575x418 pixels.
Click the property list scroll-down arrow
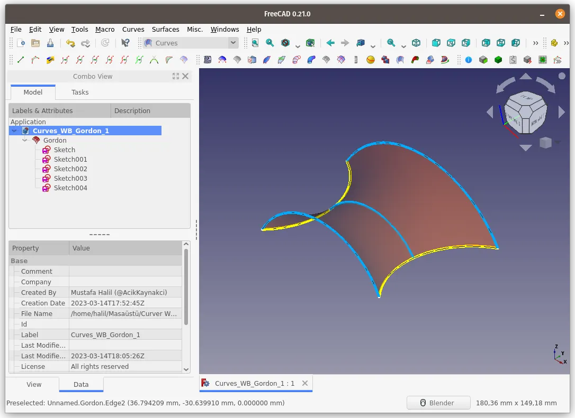(x=186, y=369)
